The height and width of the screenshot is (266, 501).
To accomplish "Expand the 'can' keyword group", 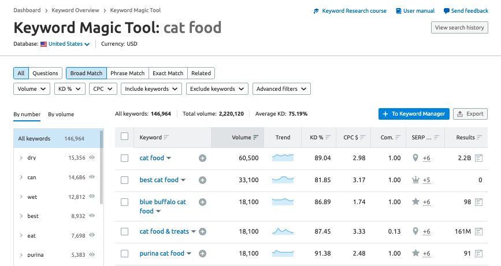I will (x=21, y=178).
